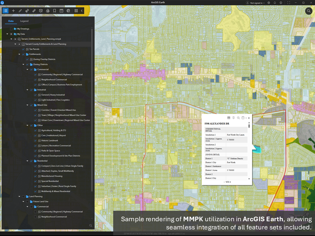The height and width of the screenshot is (236, 315).
Task: Collapse the Entitlements group
Action: [x=19, y=54]
